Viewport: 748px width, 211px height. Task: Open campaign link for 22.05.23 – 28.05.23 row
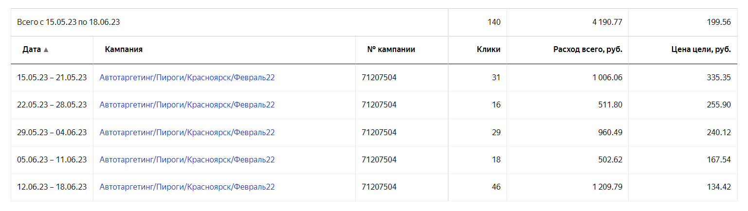[187, 105]
